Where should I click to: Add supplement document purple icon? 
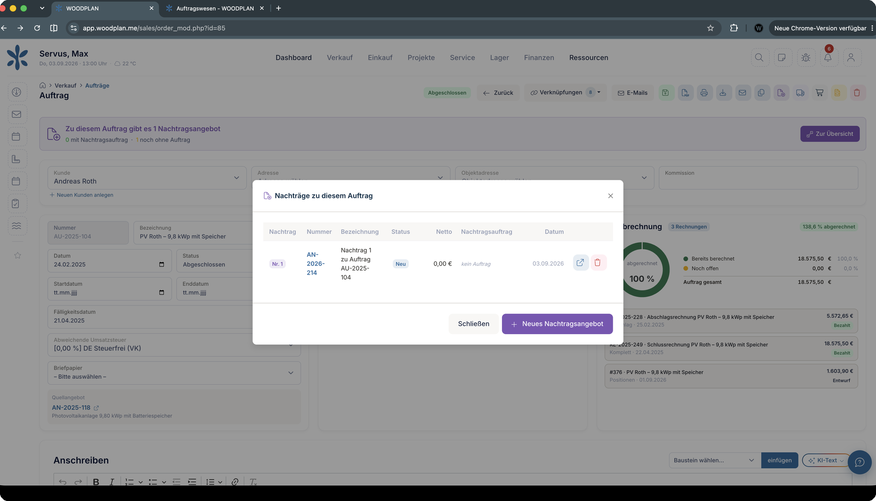click(x=781, y=92)
